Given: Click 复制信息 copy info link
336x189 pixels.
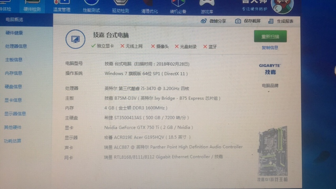Looking at the screenshot, I should (270, 47).
